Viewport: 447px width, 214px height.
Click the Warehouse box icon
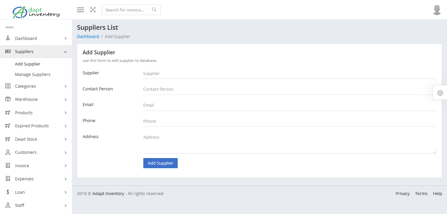tap(8, 99)
